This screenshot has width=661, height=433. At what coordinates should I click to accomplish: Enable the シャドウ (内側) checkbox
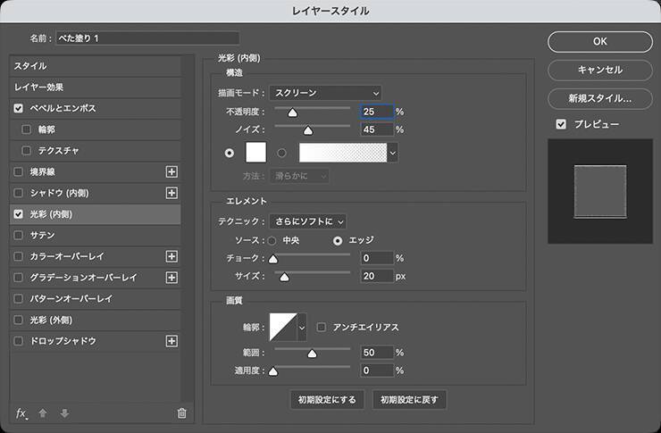(x=18, y=193)
